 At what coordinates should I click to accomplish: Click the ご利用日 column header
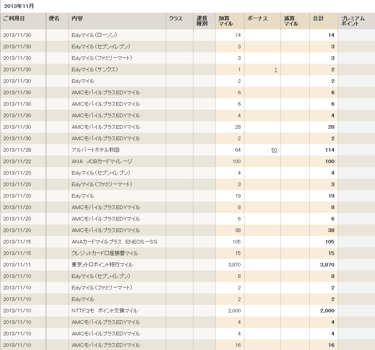pos(14,19)
